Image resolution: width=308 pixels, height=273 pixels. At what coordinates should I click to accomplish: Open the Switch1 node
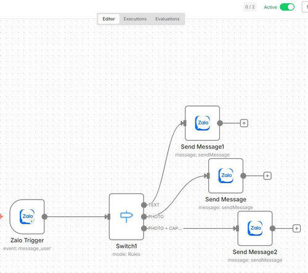coord(126,216)
